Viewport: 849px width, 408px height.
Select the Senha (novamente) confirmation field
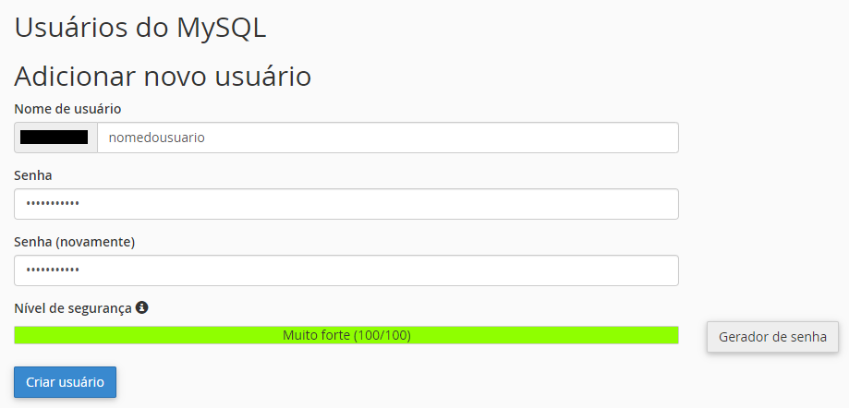pos(346,270)
